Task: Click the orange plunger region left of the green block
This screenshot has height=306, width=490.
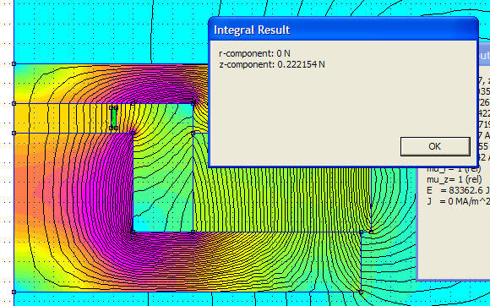Action: 63,118
